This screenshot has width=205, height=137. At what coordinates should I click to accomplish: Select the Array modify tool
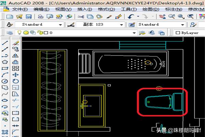(15, 68)
